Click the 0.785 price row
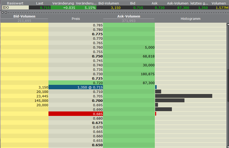Viewport: 229px width, 148px height. tap(76, 25)
